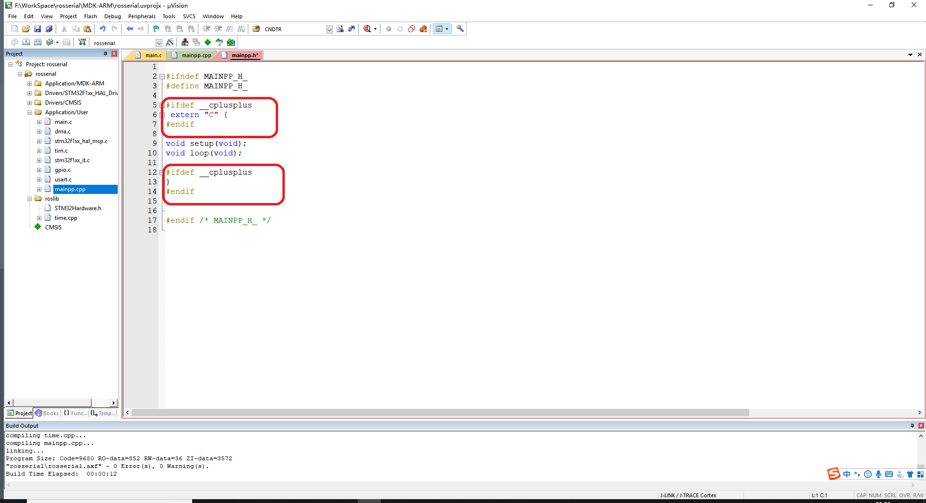Insert breakpoint with the grey circle icon
Screen dimensions: 926x503
coord(389,29)
